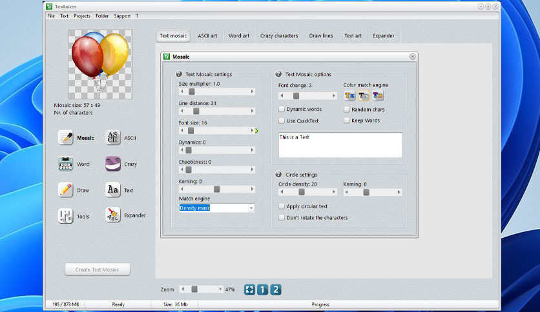Increase Size multiplier with right arrow
Screen dimensions: 540x312
tap(252, 92)
